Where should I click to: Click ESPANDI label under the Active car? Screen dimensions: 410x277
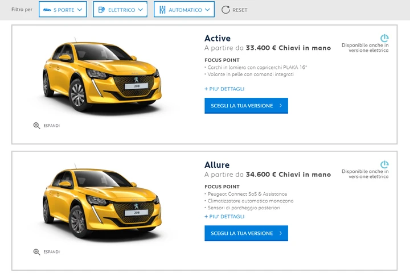51,126
